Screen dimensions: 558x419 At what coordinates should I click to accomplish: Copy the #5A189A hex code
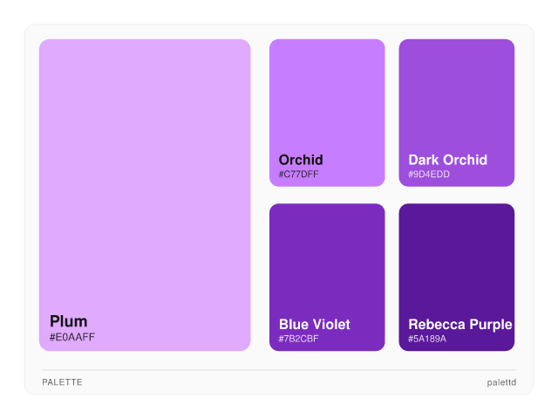coord(427,339)
